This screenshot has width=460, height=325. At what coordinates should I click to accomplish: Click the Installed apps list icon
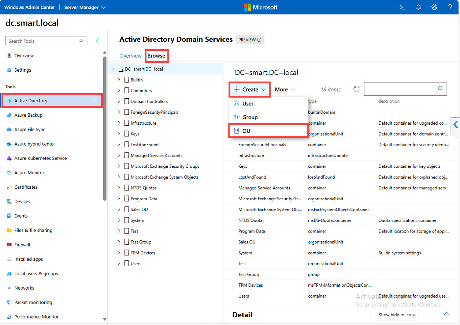(x=9, y=259)
